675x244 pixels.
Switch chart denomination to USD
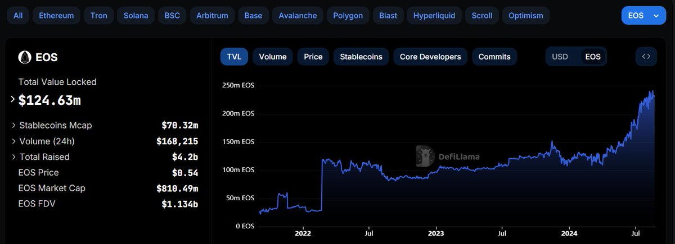[x=560, y=57]
